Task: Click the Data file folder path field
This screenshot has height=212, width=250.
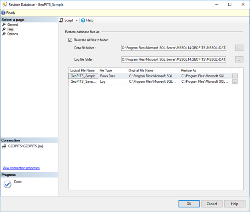Action: click(173, 48)
